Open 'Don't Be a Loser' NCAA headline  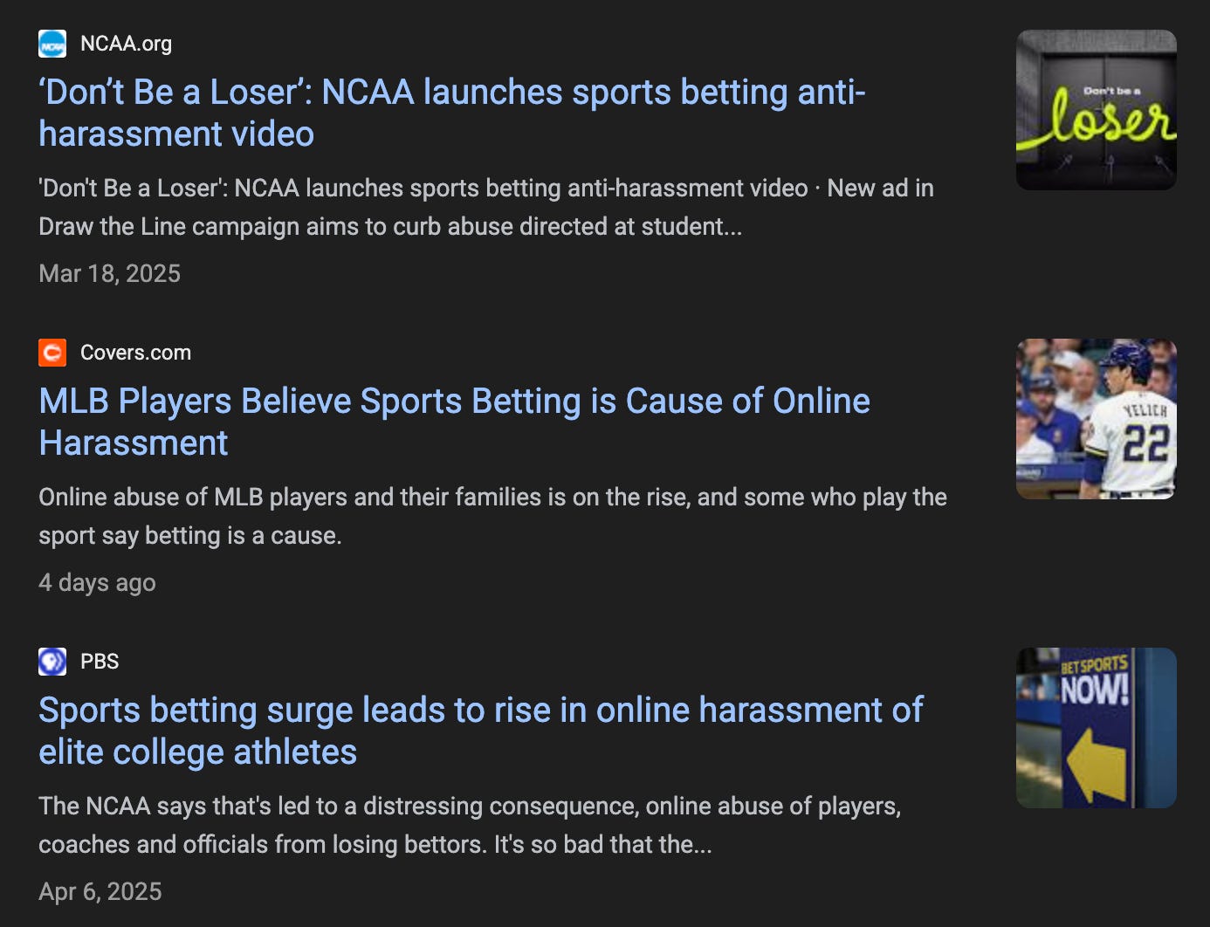pyautogui.click(x=452, y=113)
